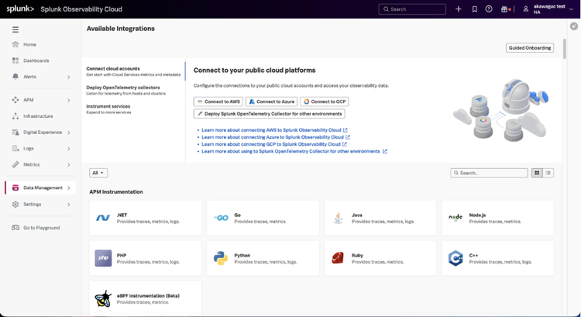
Task: Select Deploy OpenTelemetry collectors tab
Action: click(126, 90)
